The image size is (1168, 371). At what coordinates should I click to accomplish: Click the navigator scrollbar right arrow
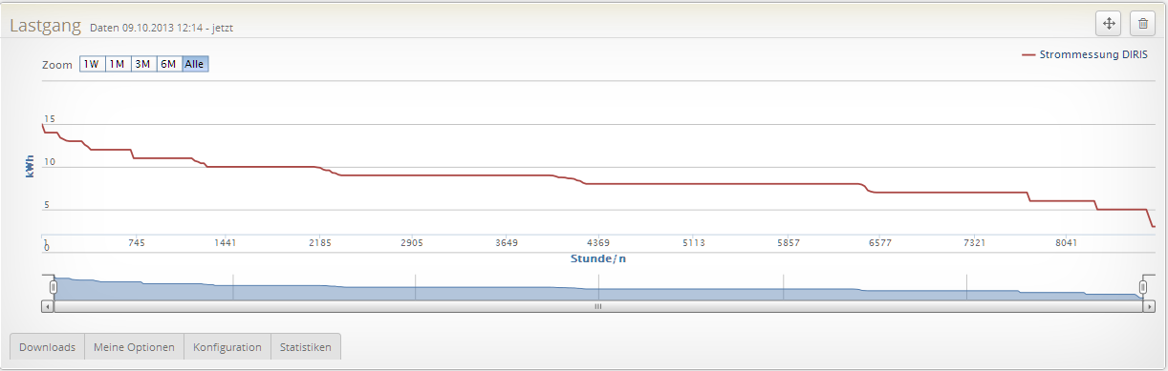click(1150, 307)
